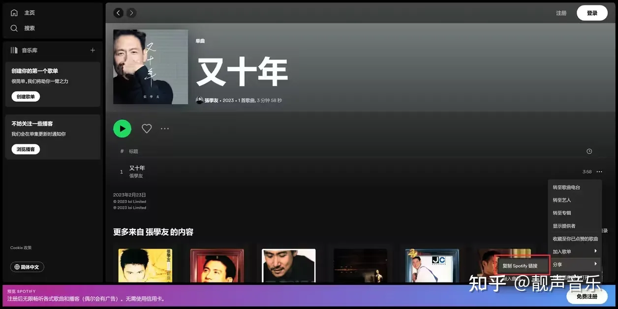This screenshot has width=618, height=309.
Task: Open more options dots beside the heart
Action: click(164, 129)
